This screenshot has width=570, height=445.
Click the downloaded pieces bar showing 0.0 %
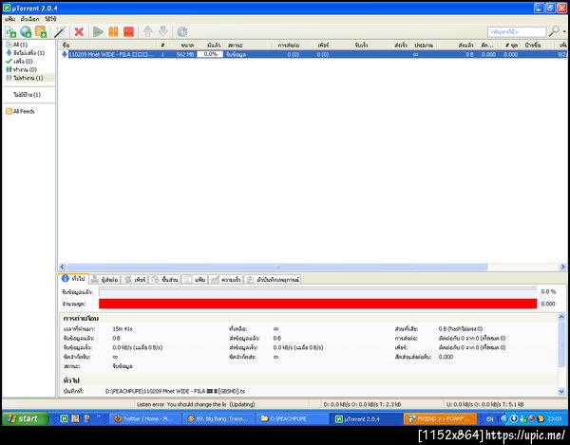317,292
